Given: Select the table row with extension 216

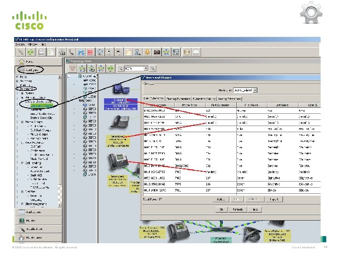Looking at the screenshot, I should click(232, 184).
